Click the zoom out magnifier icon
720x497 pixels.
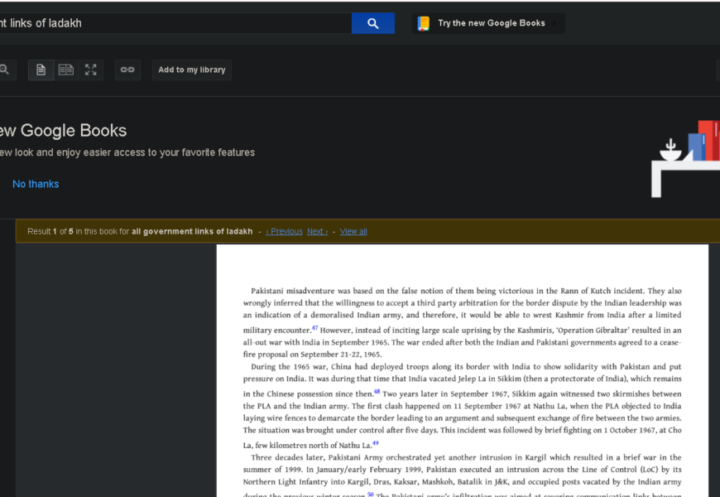point(5,70)
